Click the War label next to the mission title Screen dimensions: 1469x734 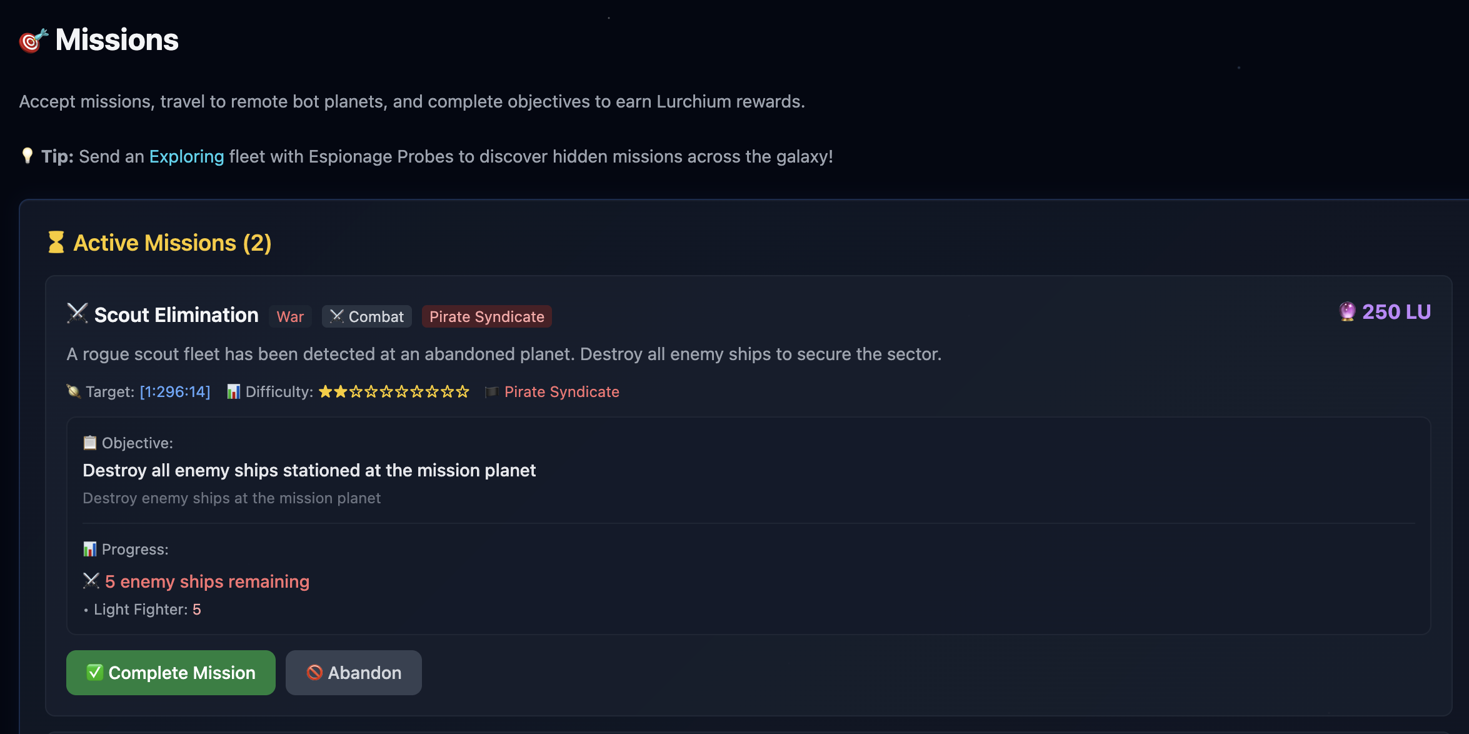point(289,317)
